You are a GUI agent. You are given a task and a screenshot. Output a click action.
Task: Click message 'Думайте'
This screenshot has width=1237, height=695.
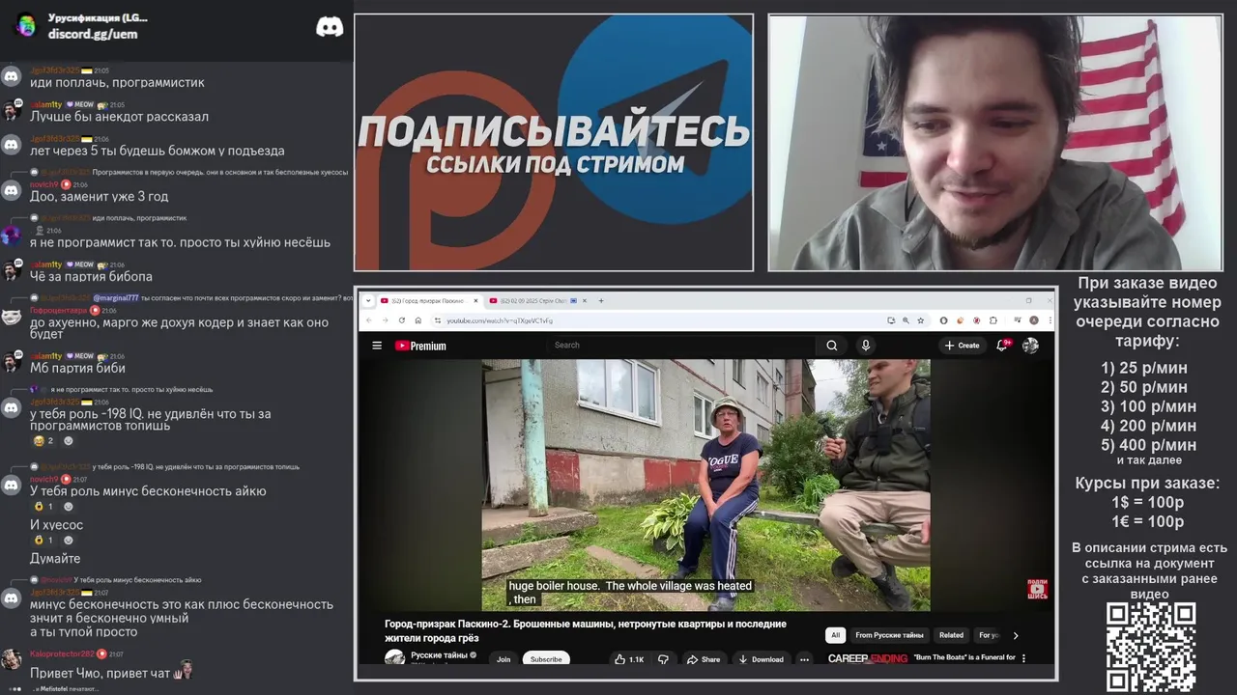coord(55,559)
